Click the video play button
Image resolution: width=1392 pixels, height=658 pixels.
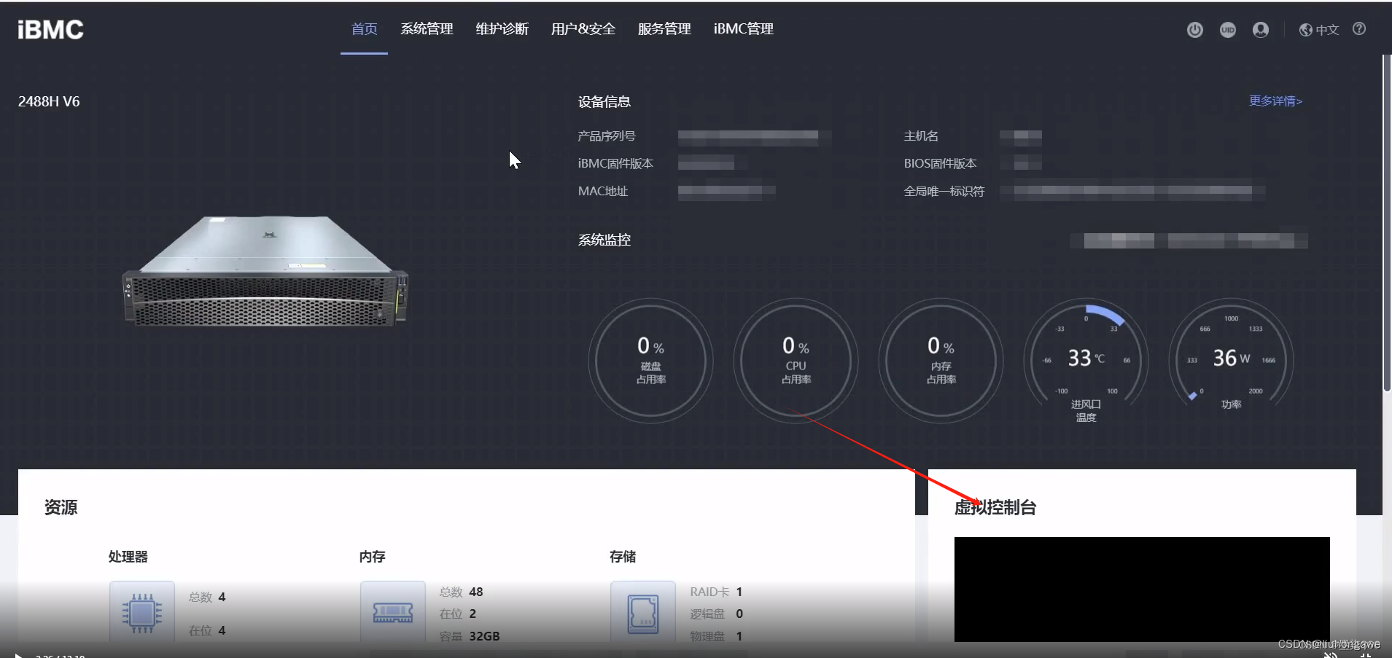tap(19, 656)
